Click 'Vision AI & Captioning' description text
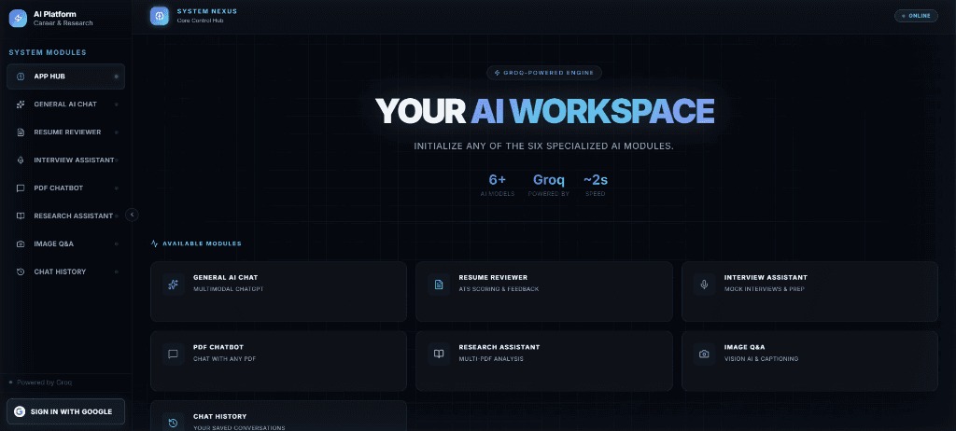 [761, 359]
